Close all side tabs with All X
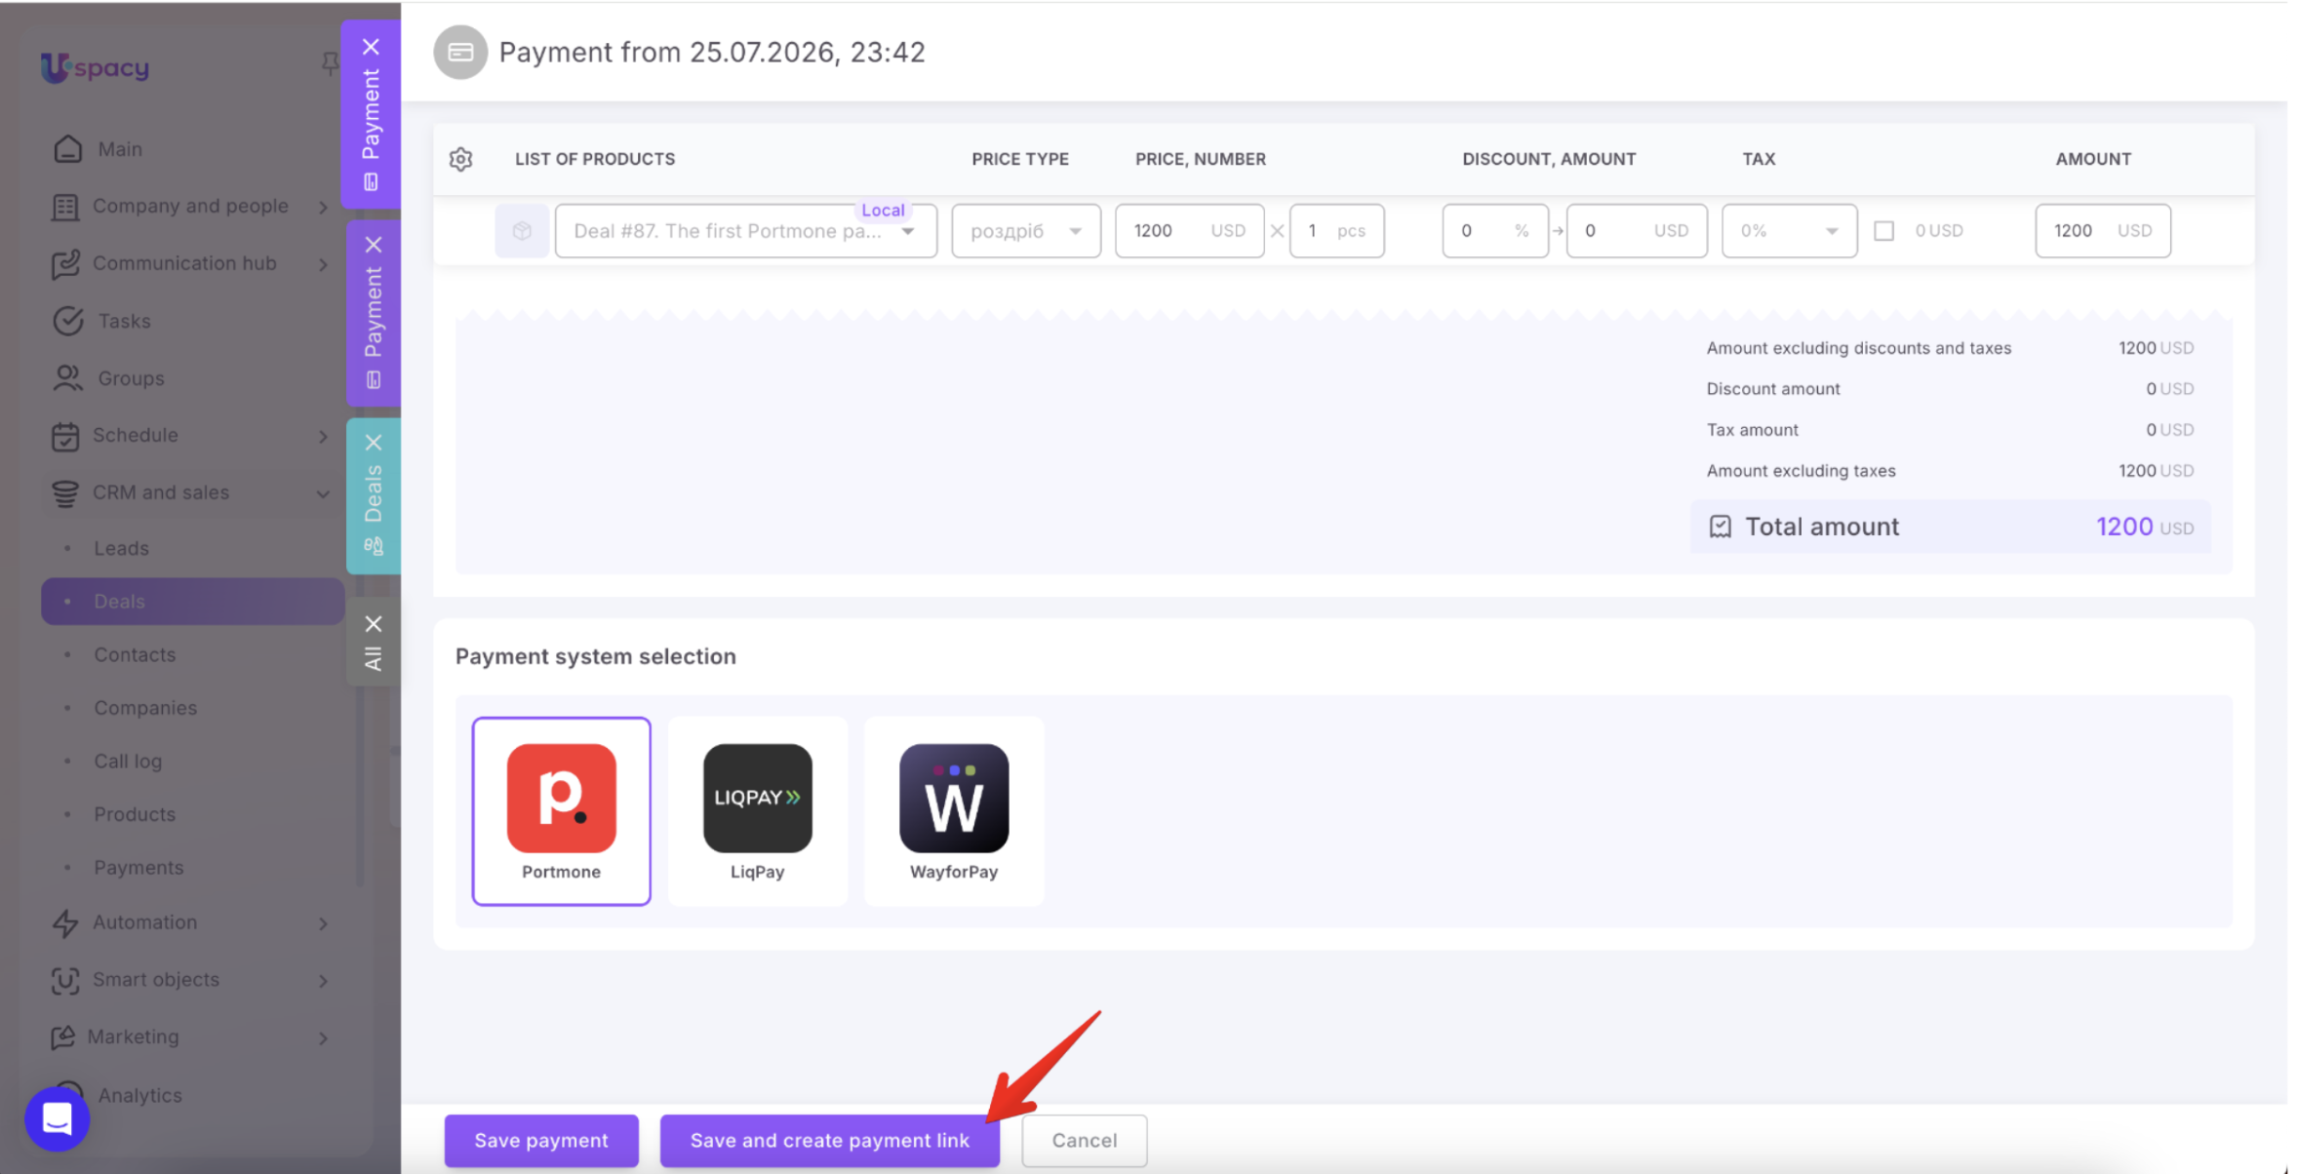The height and width of the screenshot is (1174, 2298). click(374, 624)
